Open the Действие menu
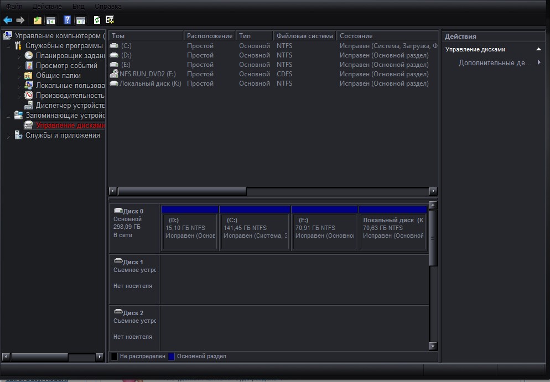550x382 pixels. click(x=47, y=6)
